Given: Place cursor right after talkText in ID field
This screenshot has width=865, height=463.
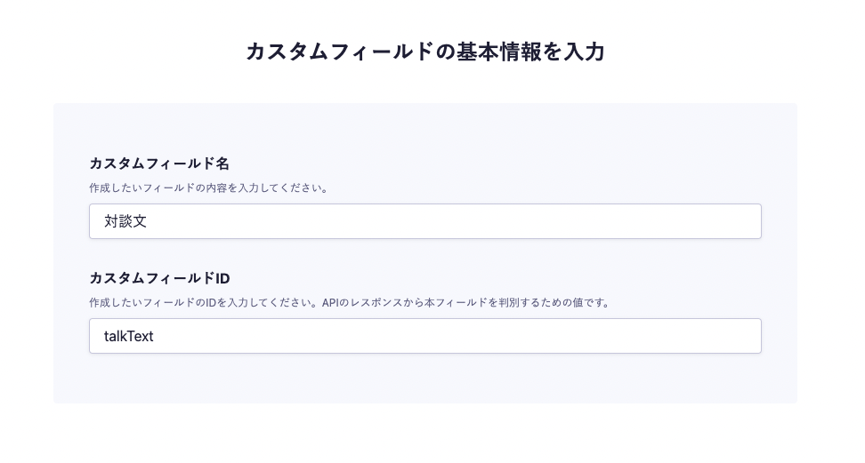Looking at the screenshot, I should click(x=155, y=336).
